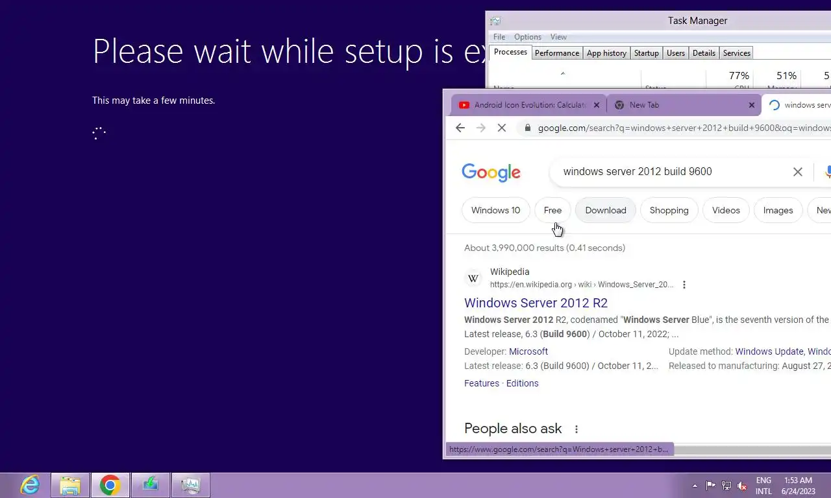This screenshot has width=831, height=498.
Task: Open Action Center flag icon in tray
Action: click(x=711, y=486)
